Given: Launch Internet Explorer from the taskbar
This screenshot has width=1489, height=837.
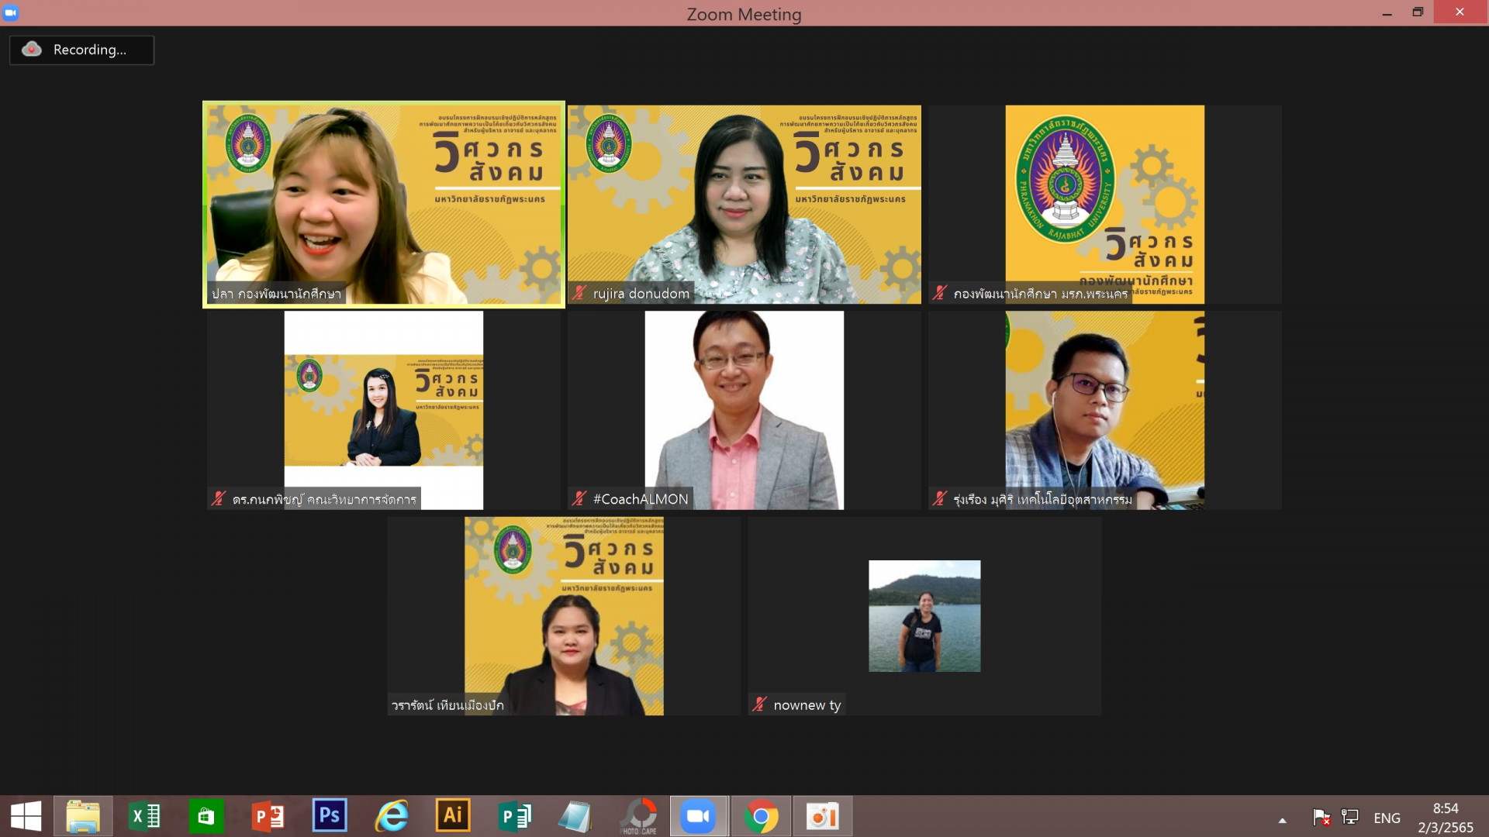Looking at the screenshot, I should [x=392, y=816].
